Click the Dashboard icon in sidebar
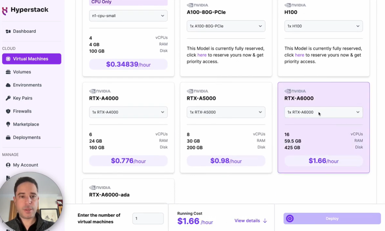The height and width of the screenshot is (231, 385). pos(8,31)
